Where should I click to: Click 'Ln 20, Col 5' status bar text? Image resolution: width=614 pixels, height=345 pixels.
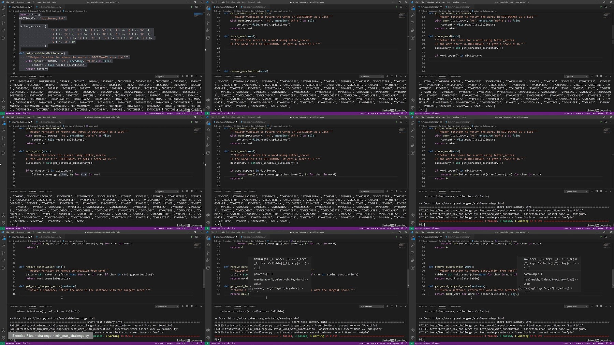coord(364,113)
